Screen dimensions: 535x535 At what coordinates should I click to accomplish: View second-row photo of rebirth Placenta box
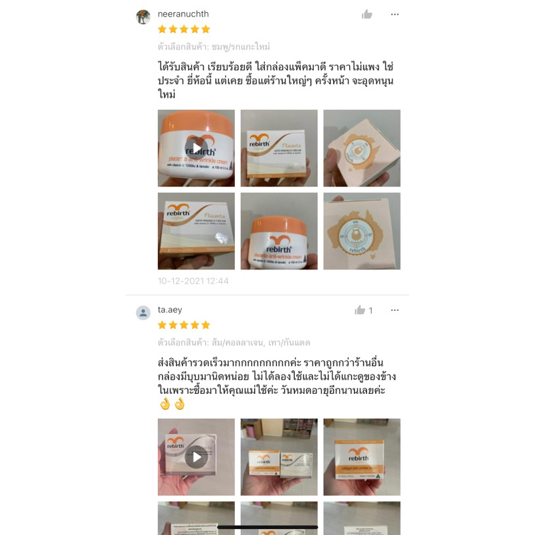click(x=196, y=231)
